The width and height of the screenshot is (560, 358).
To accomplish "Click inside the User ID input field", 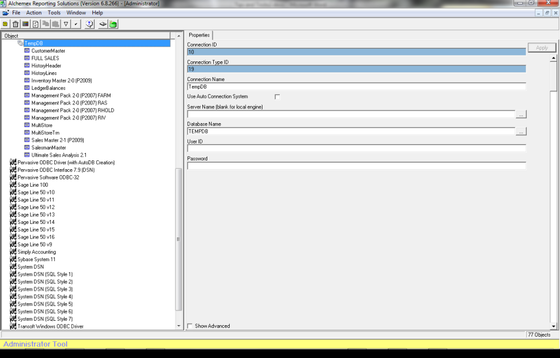I will pos(355,148).
